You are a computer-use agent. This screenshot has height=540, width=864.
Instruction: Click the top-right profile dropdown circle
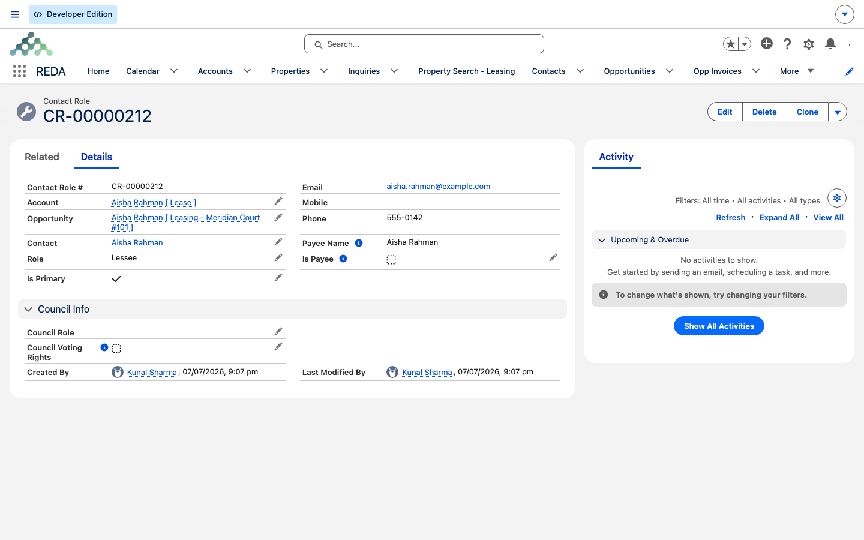(x=845, y=14)
